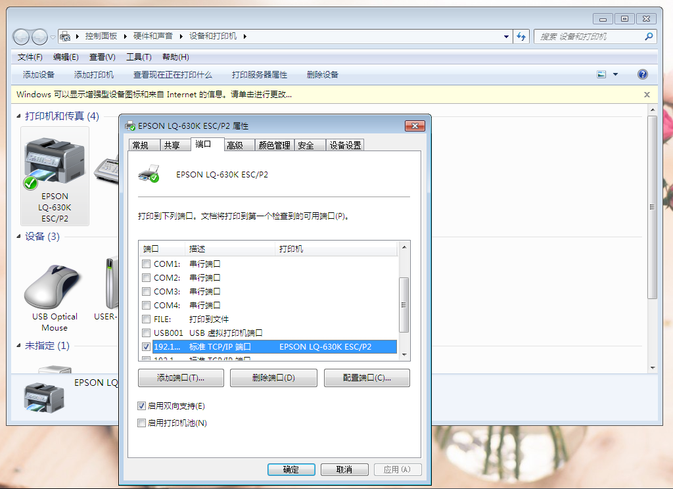This screenshot has width=673, height=489.
Task: Switch to the 共享 tab
Action: tap(175, 145)
